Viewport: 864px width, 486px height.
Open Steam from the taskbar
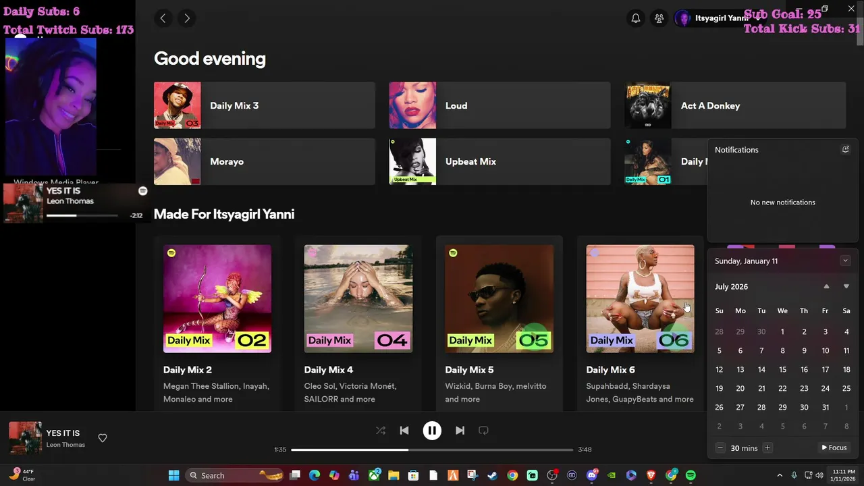(x=492, y=475)
